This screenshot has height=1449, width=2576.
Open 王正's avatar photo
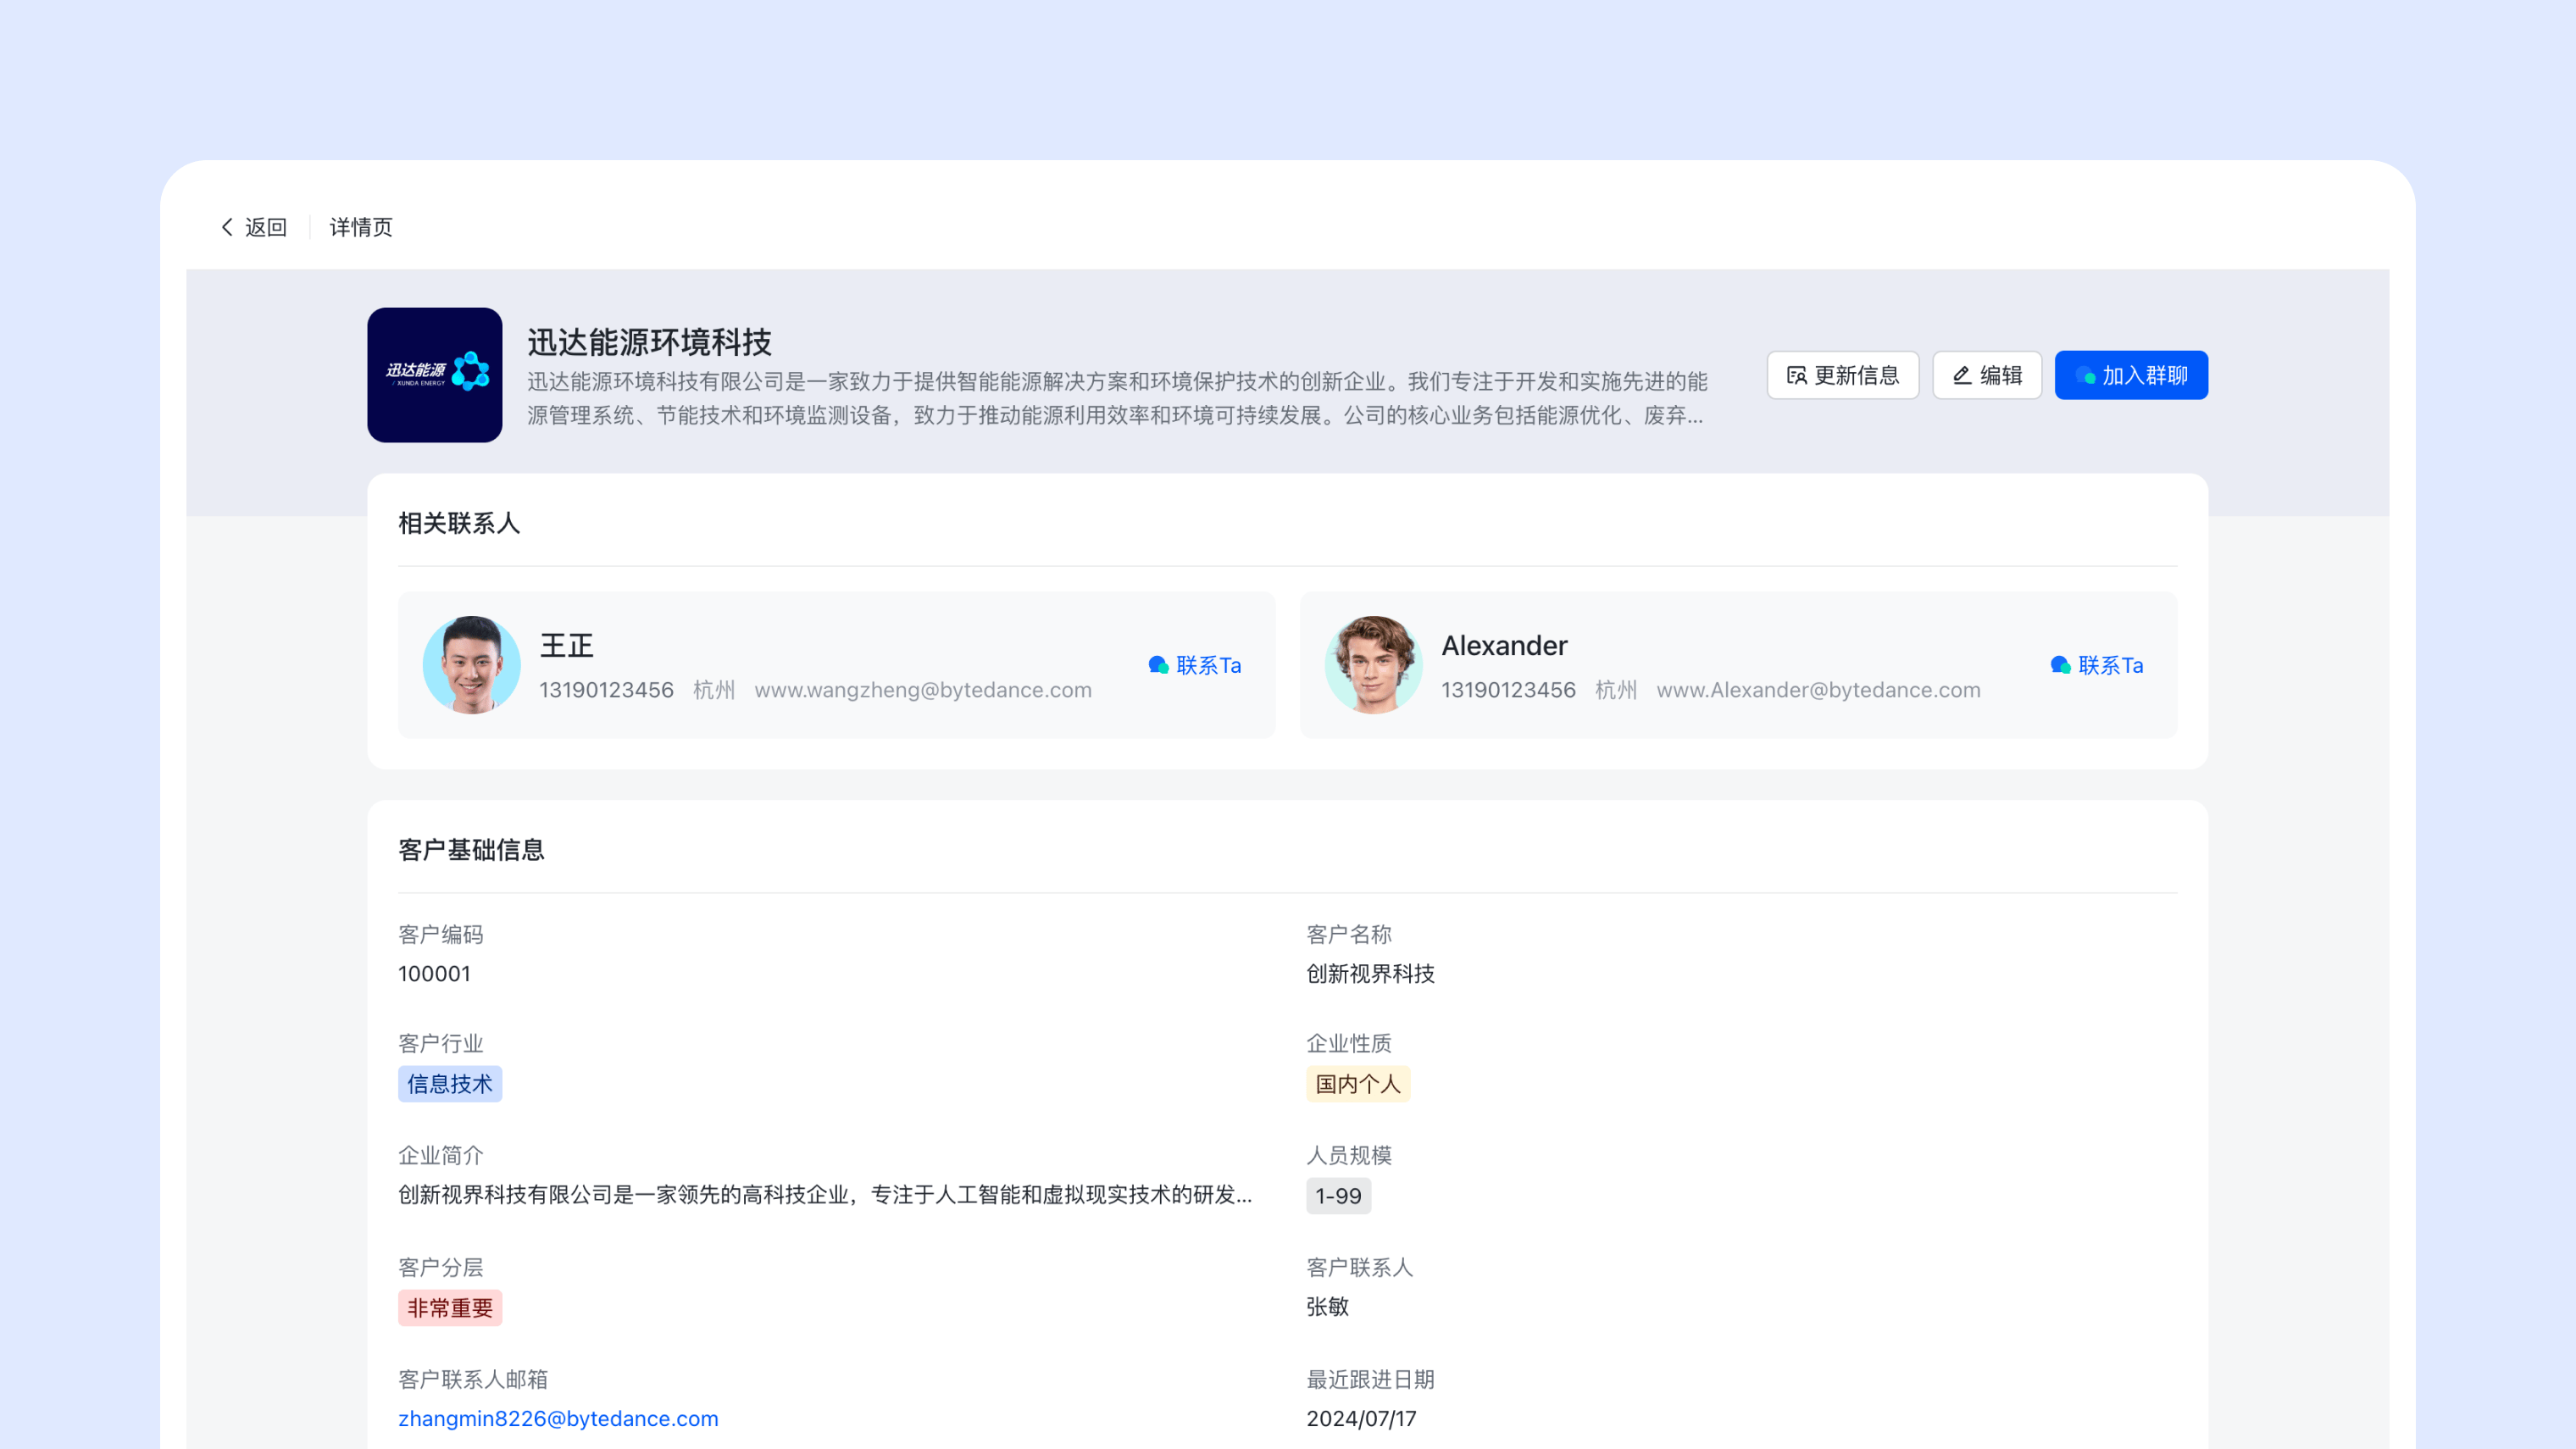tap(472, 665)
